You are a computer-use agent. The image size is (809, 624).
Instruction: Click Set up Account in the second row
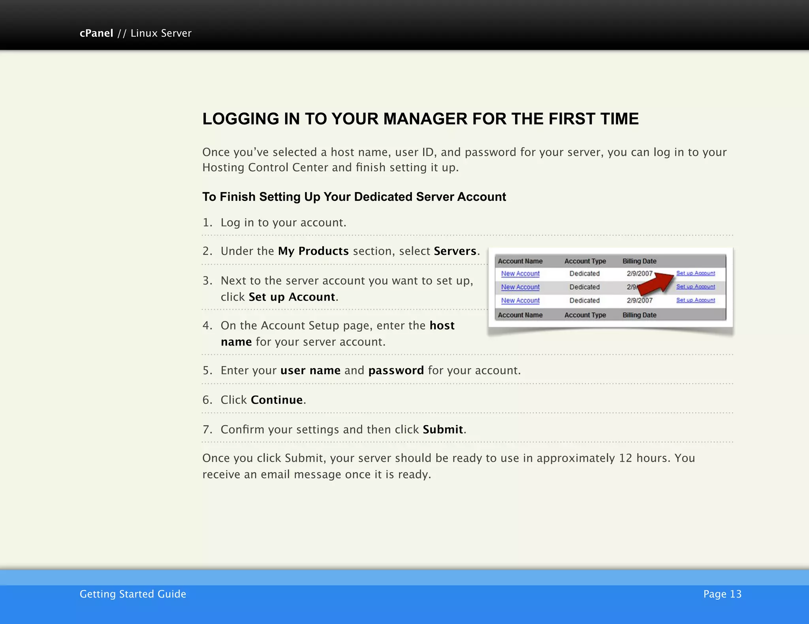click(x=696, y=286)
